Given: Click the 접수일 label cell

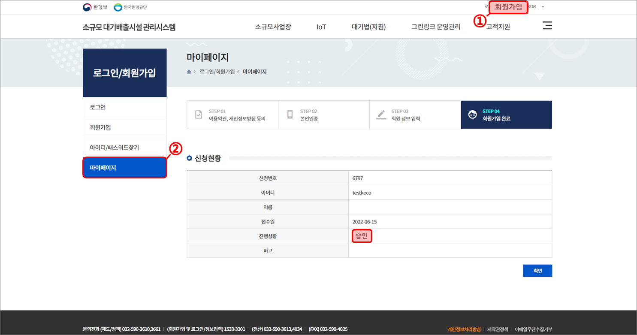Looking at the screenshot, I should click(x=268, y=222).
